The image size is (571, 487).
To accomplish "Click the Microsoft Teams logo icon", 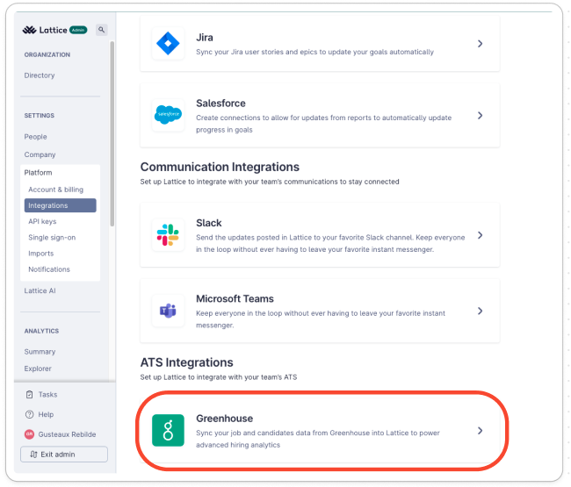I will pyautogui.click(x=168, y=311).
